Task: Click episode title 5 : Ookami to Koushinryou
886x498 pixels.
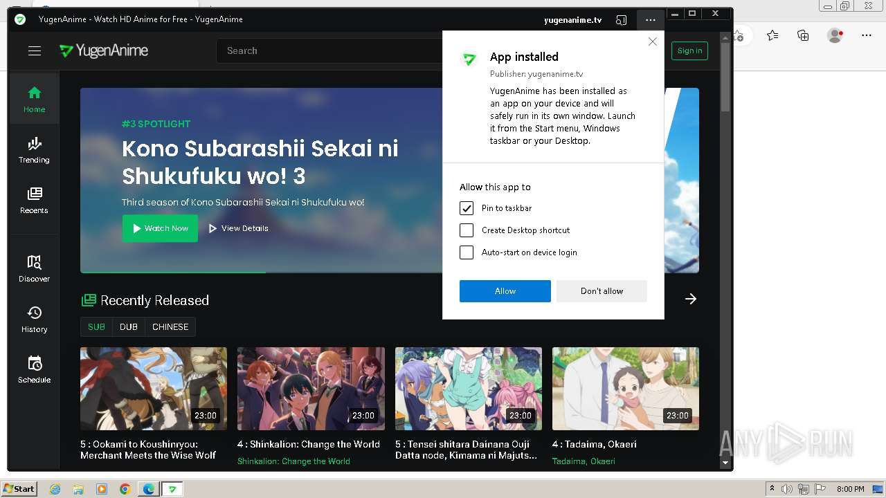Action: (149, 450)
